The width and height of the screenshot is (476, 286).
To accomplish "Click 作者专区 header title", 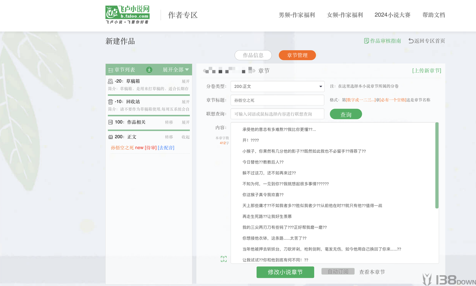I will pos(183,15).
